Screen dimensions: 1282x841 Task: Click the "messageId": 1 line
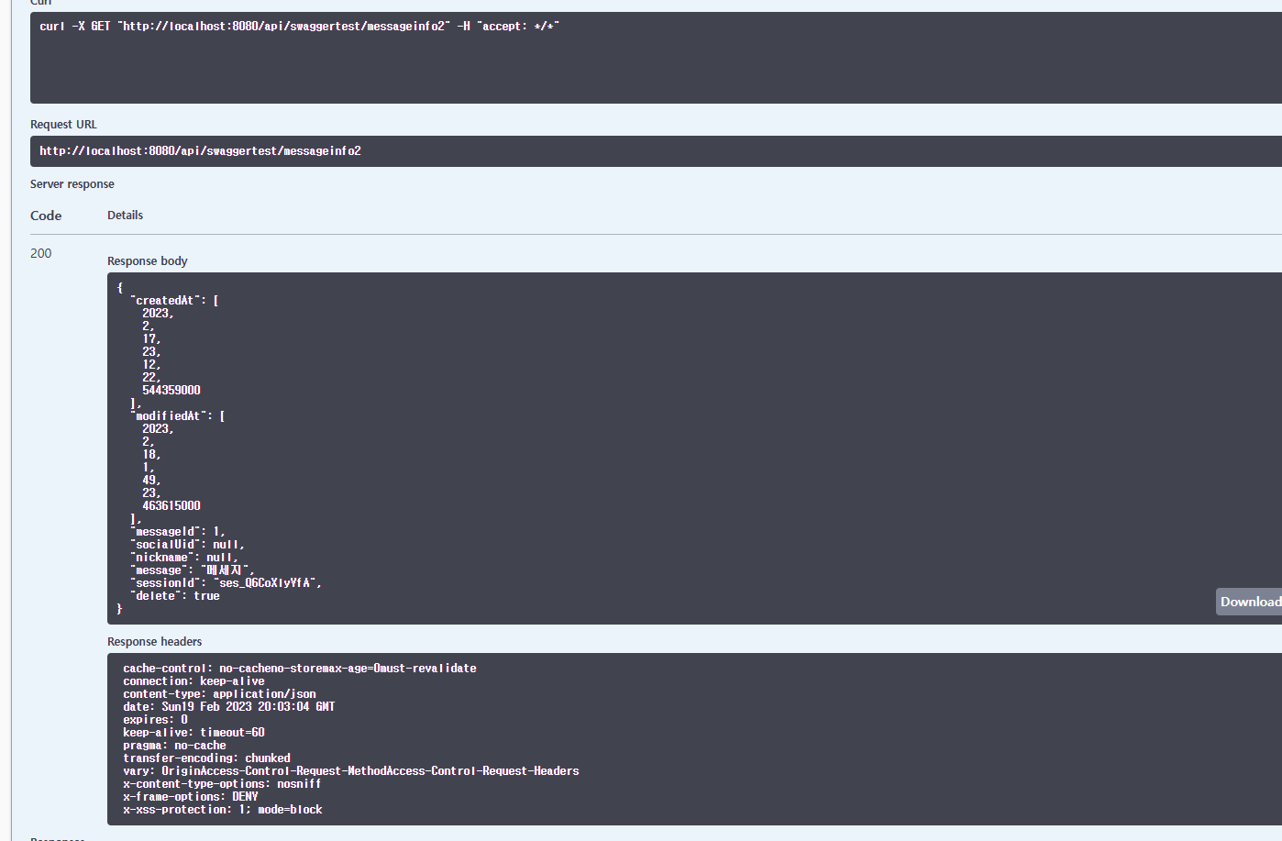(x=178, y=531)
